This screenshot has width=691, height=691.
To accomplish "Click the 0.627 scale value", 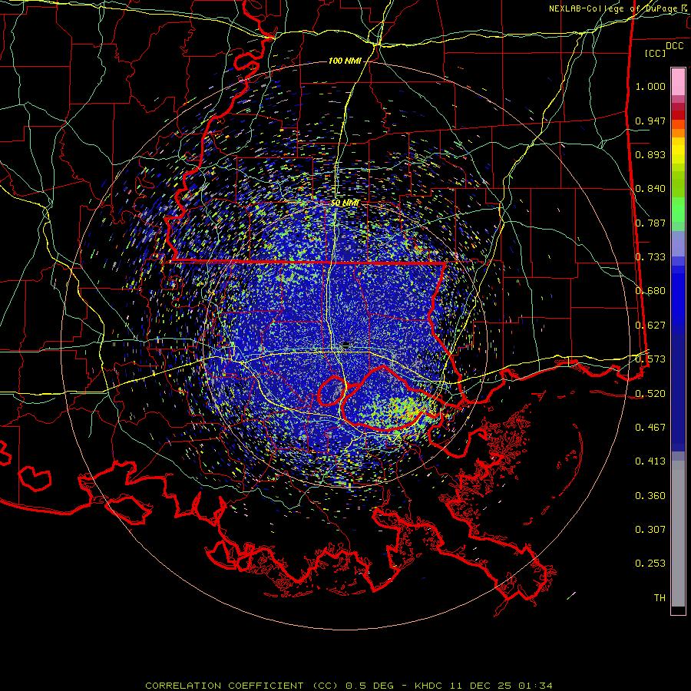I will click(650, 326).
